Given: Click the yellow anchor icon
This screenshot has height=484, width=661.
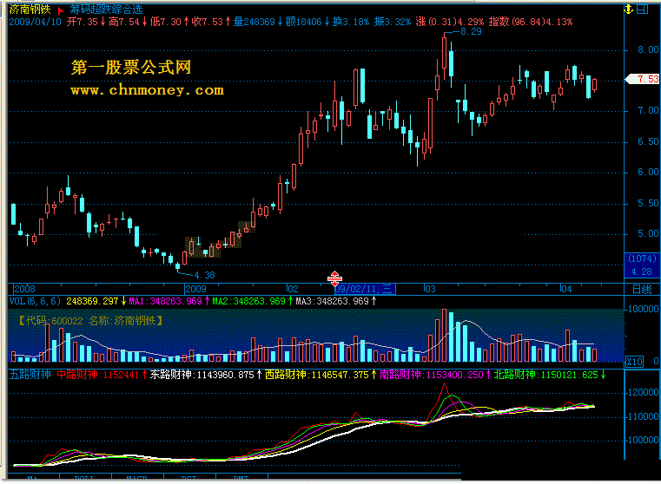Looking at the screenshot, I should click(x=629, y=10).
